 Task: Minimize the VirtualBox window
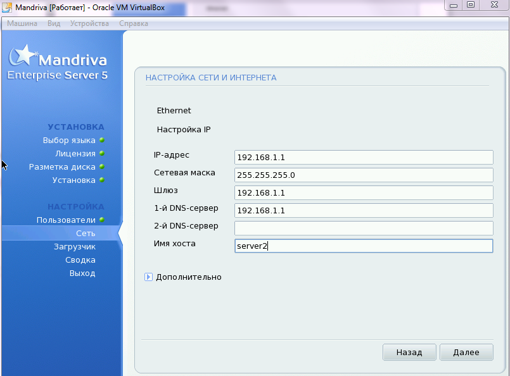[454, 5]
